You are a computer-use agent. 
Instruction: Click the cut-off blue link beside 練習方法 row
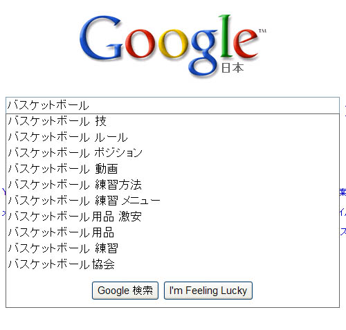(343, 192)
